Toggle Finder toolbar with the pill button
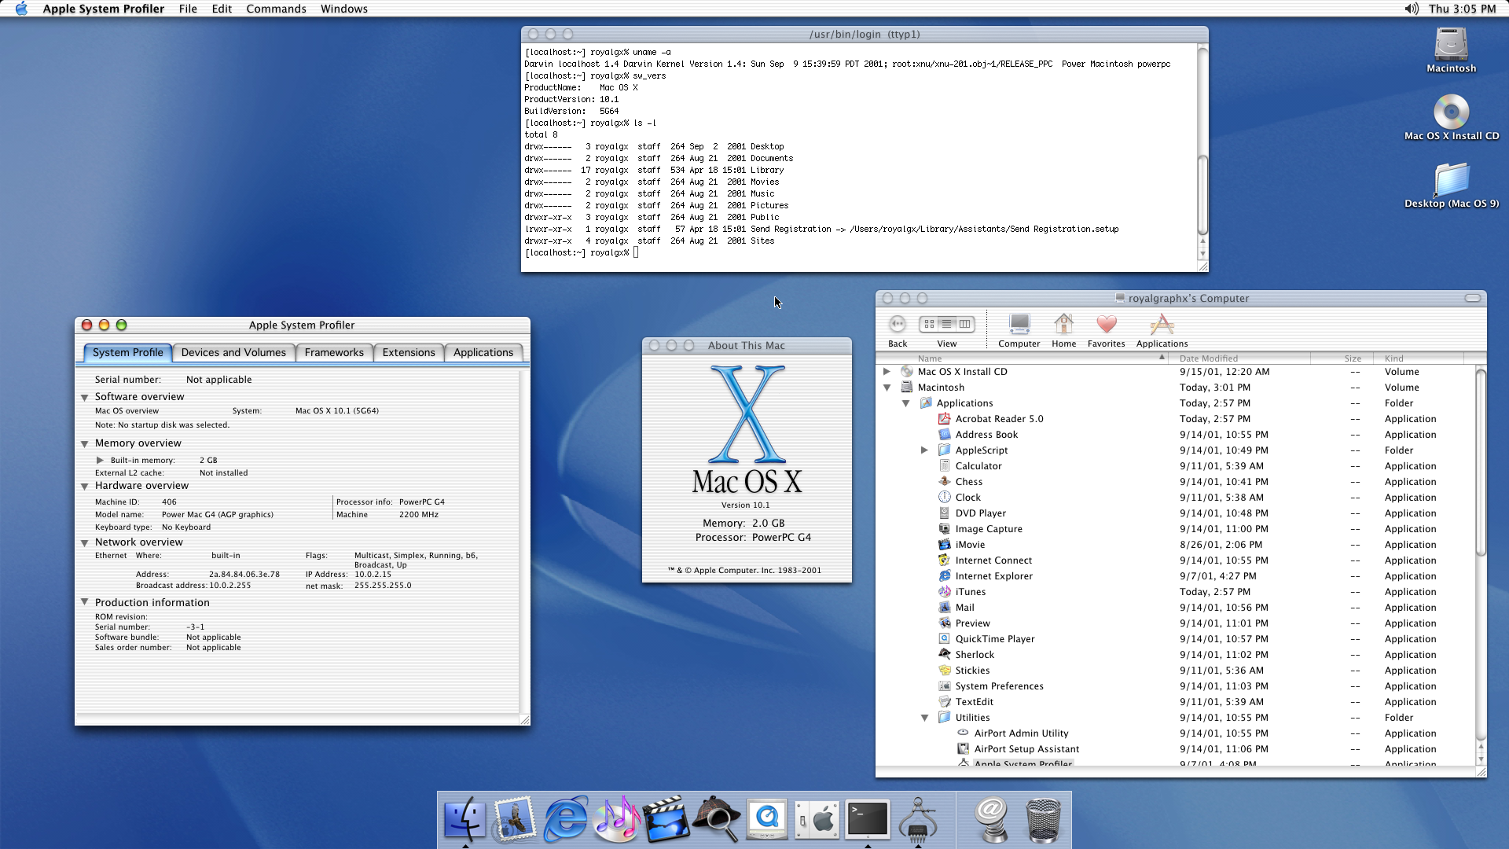Image resolution: width=1509 pixels, height=849 pixels. point(1472,298)
